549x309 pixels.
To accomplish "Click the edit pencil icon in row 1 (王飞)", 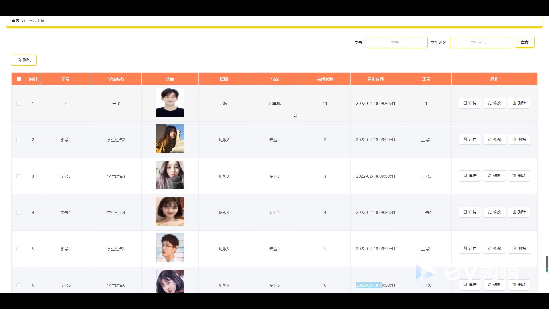I will tap(490, 103).
